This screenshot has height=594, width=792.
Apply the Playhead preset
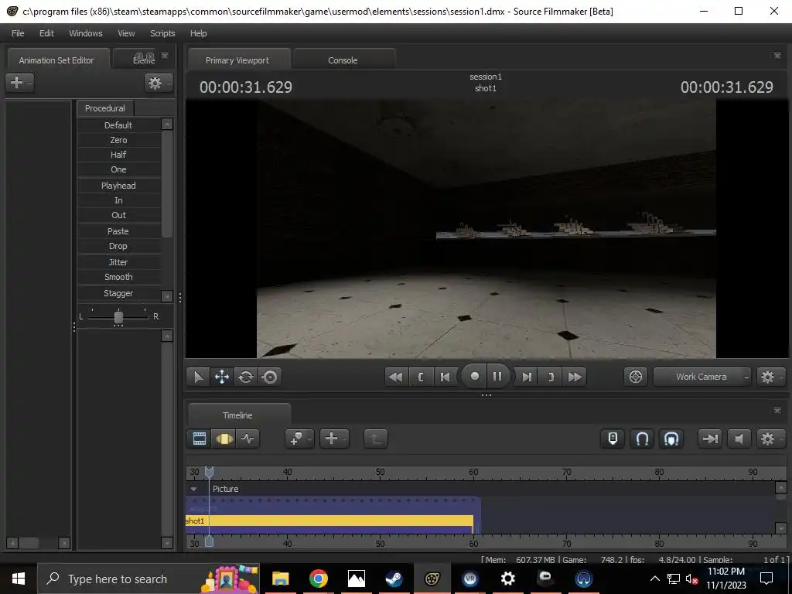point(118,186)
